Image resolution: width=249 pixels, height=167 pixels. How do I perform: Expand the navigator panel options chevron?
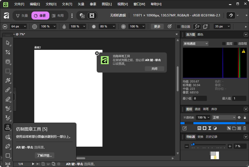[x=246, y=137]
